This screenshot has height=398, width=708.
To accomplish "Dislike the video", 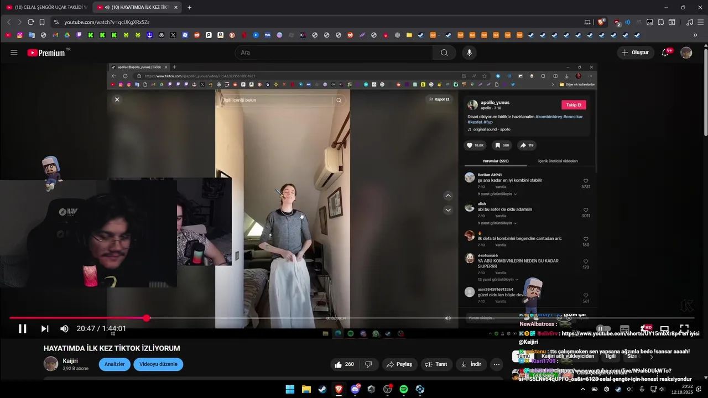I will tap(368, 364).
